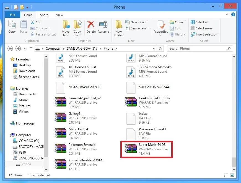
Task: Switch to the View ribbon tab
Action: pyautogui.click(x=59, y=15)
